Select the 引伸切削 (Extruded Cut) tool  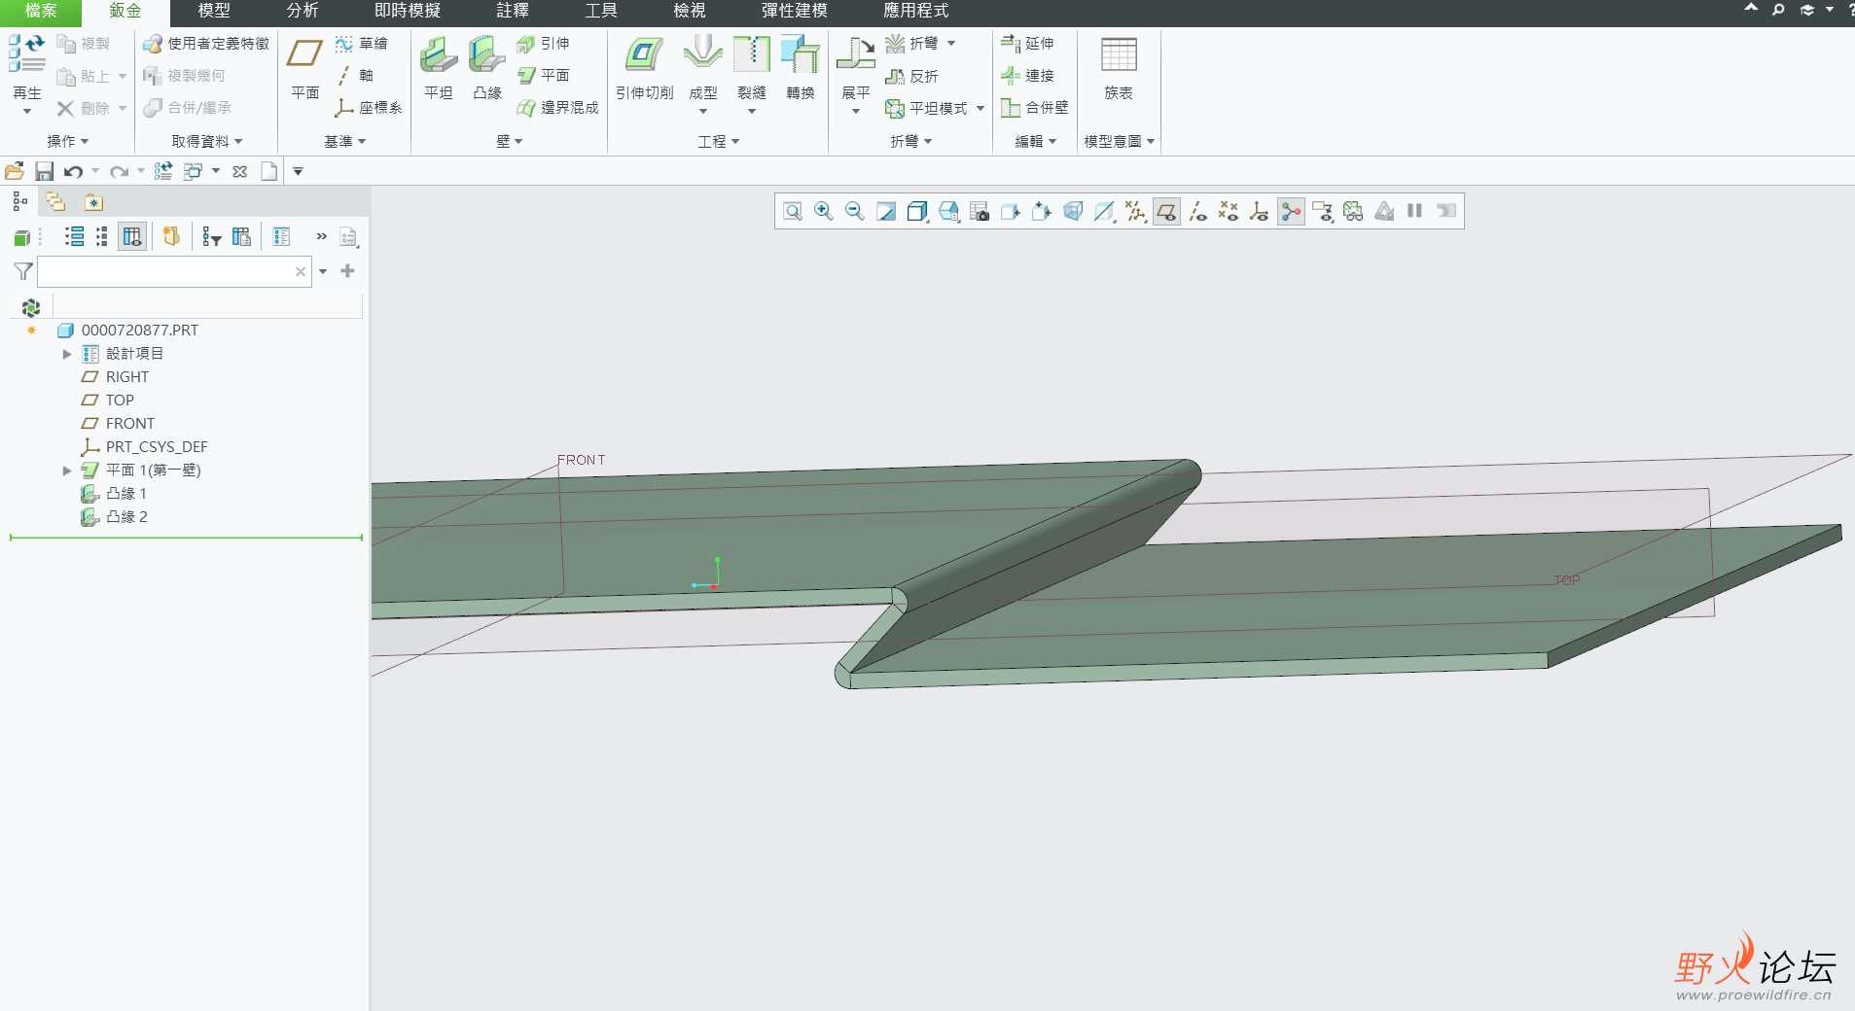tap(644, 68)
